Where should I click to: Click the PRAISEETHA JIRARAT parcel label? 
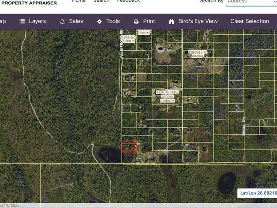[x=198, y=54]
